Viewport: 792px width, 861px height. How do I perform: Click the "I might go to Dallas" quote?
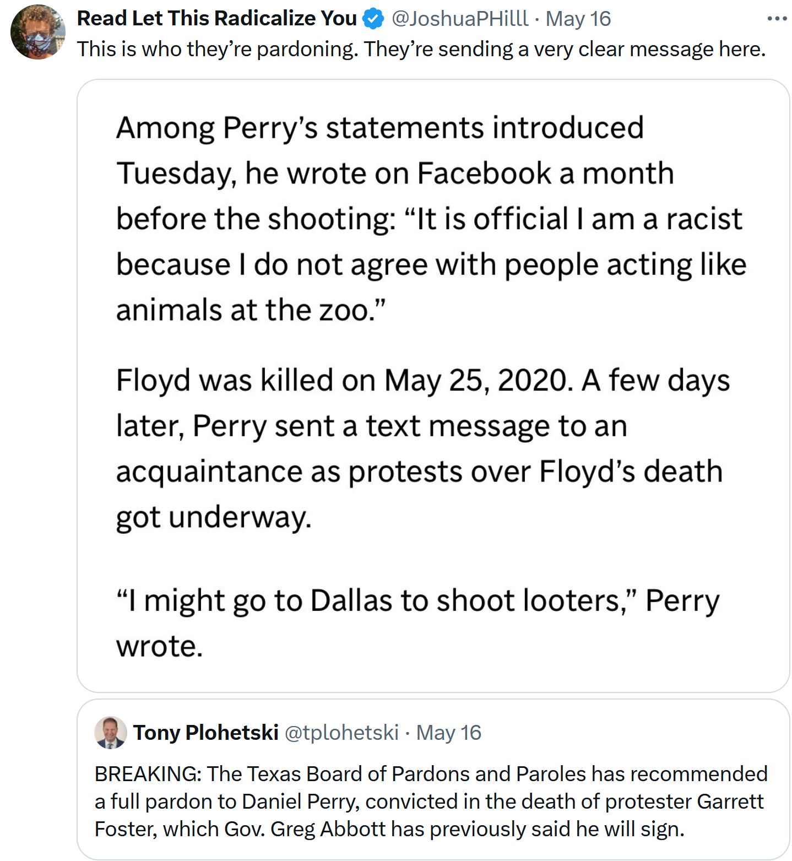tap(417, 600)
